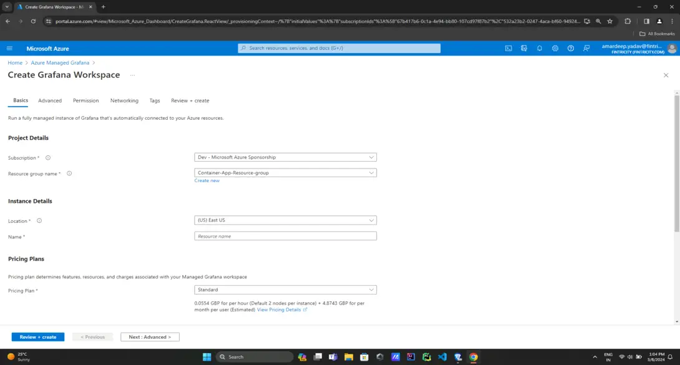Viewport: 680px width, 365px height.
Task: Switch to the Tags tab
Action: point(154,100)
